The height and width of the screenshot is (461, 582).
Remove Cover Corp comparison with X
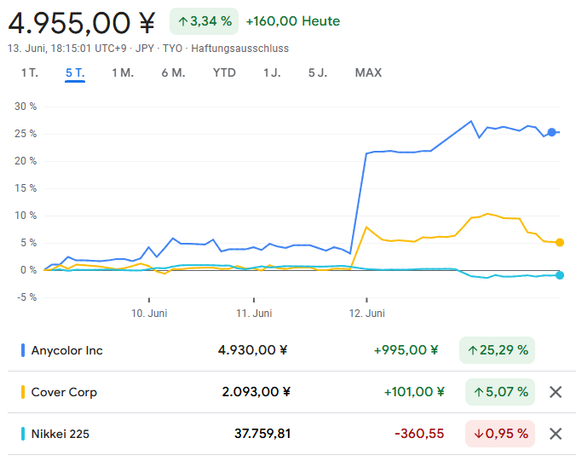[x=556, y=392]
